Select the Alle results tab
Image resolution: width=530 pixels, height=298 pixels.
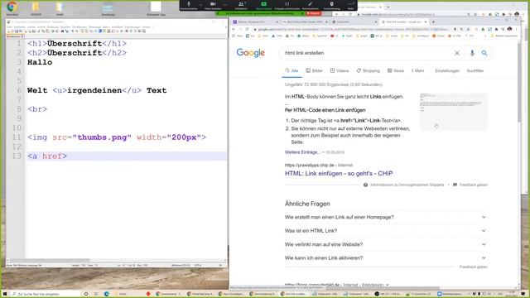[291, 70]
